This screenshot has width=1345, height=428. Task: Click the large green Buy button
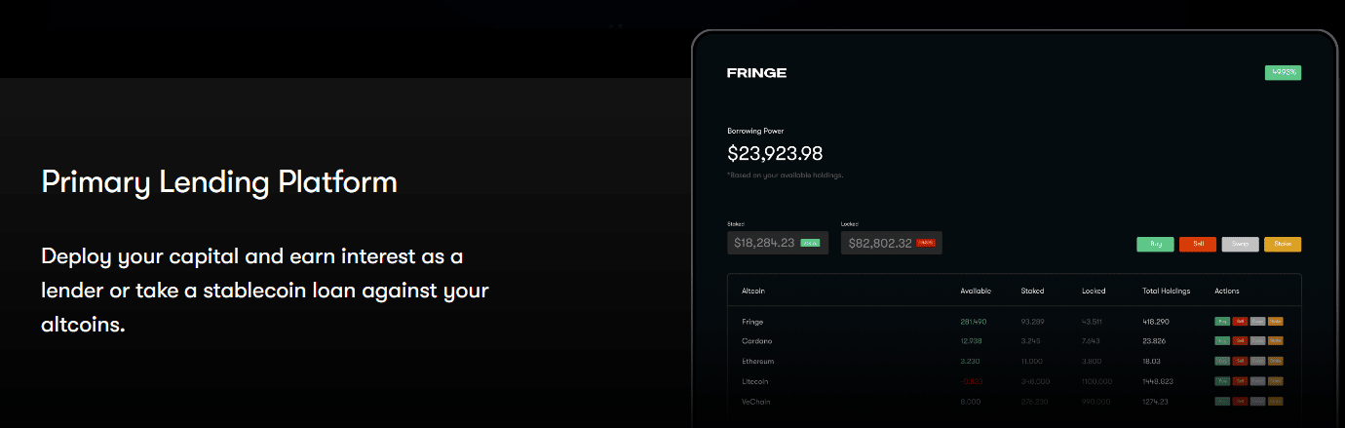pos(1155,245)
